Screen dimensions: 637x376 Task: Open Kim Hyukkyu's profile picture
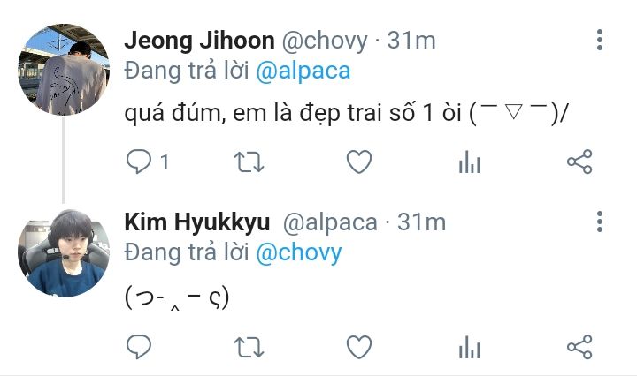pos(64,252)
